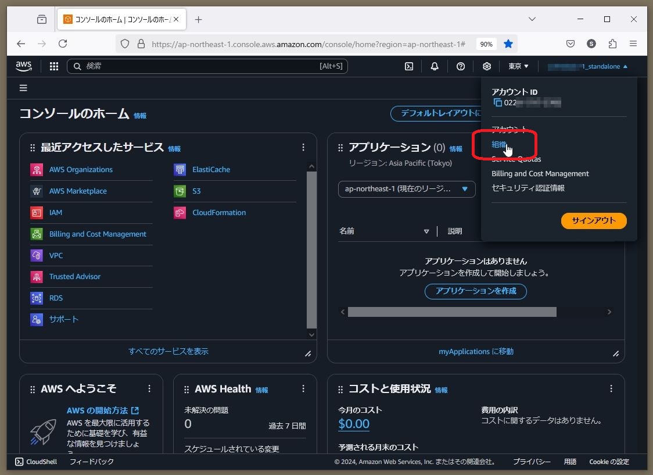The image size is (653, 475).
Task: Click the VPC service icon
Action: (x=37, y=255)
